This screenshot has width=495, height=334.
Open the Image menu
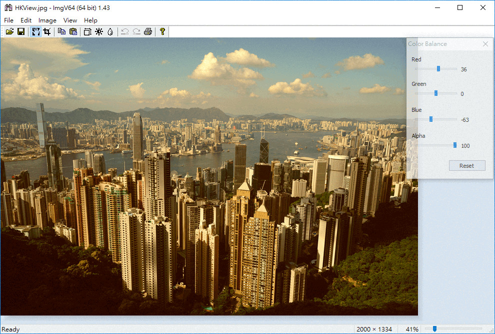tap(47, 20)
